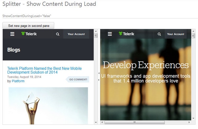This screenshot has height=129, width=198.
Task: Click Telerik logo in right pane
Action: (126, 34)
